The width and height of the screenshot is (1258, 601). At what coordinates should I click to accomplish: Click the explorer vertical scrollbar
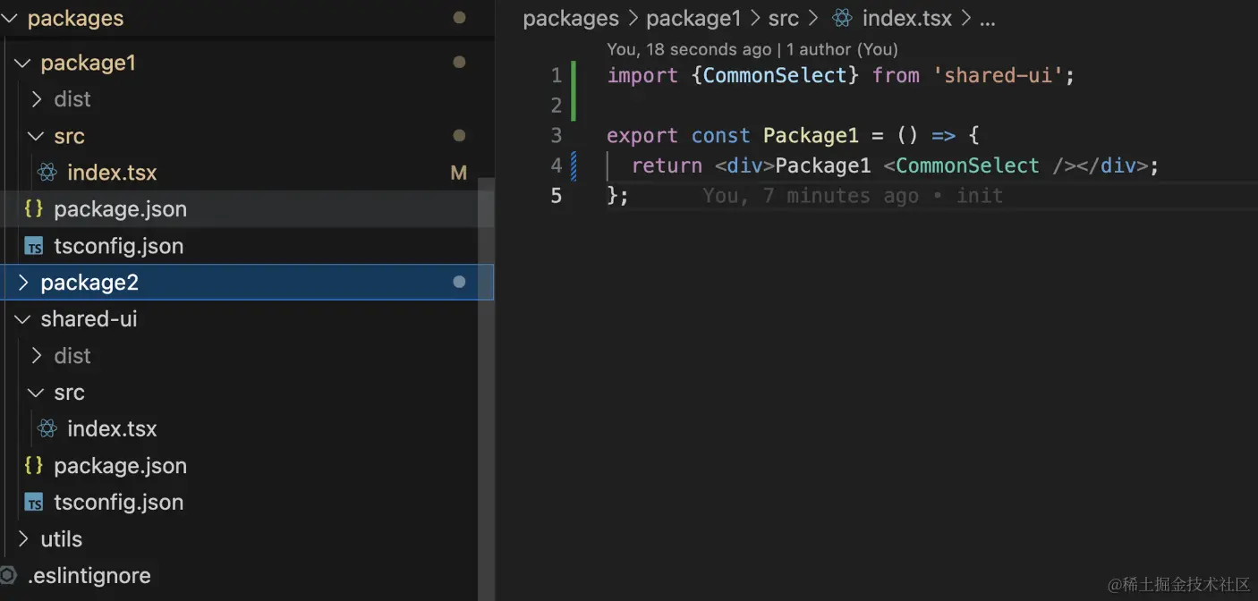[486, 388]
